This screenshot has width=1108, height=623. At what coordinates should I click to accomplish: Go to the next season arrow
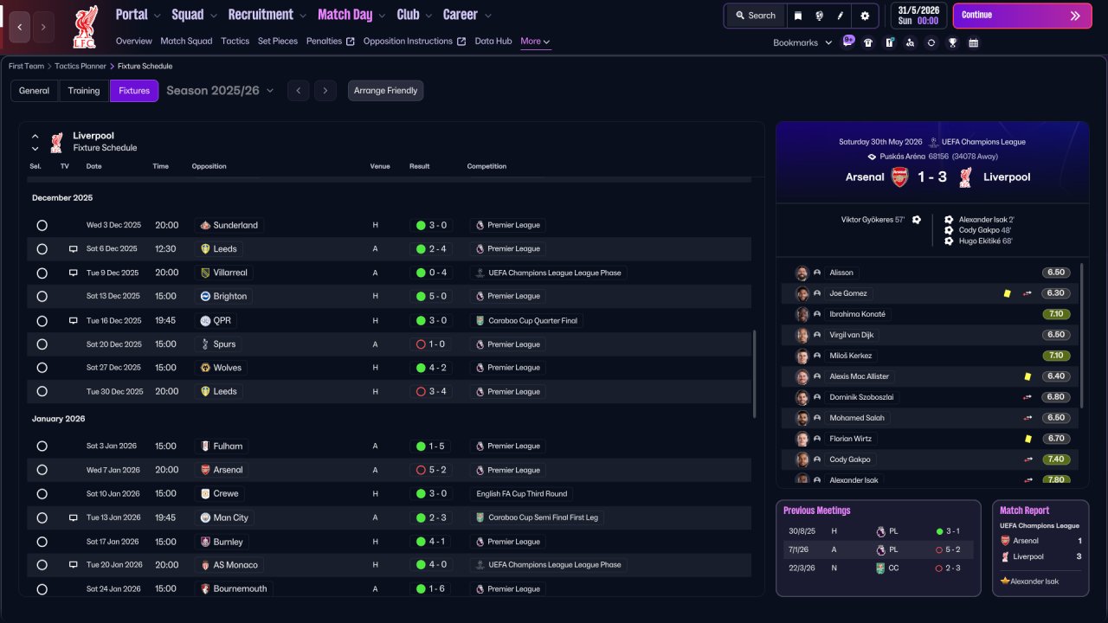coord(325,91)
